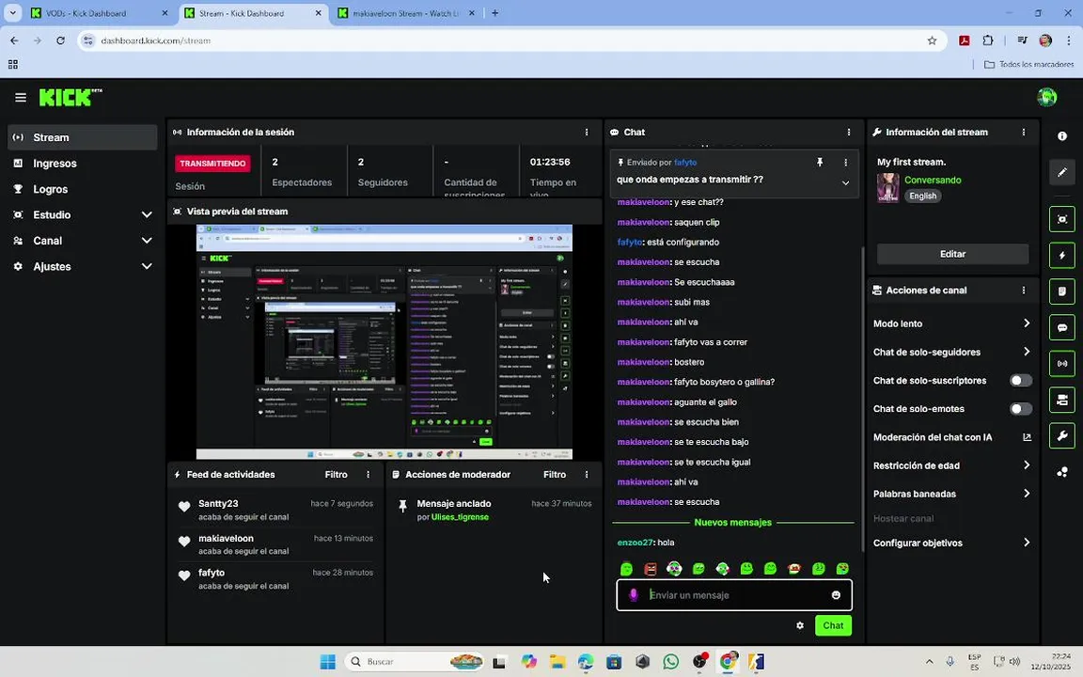Screen dimensions: 1083x677
Task: Click Filtro in Feed de actividades
Action: [337, 475]
